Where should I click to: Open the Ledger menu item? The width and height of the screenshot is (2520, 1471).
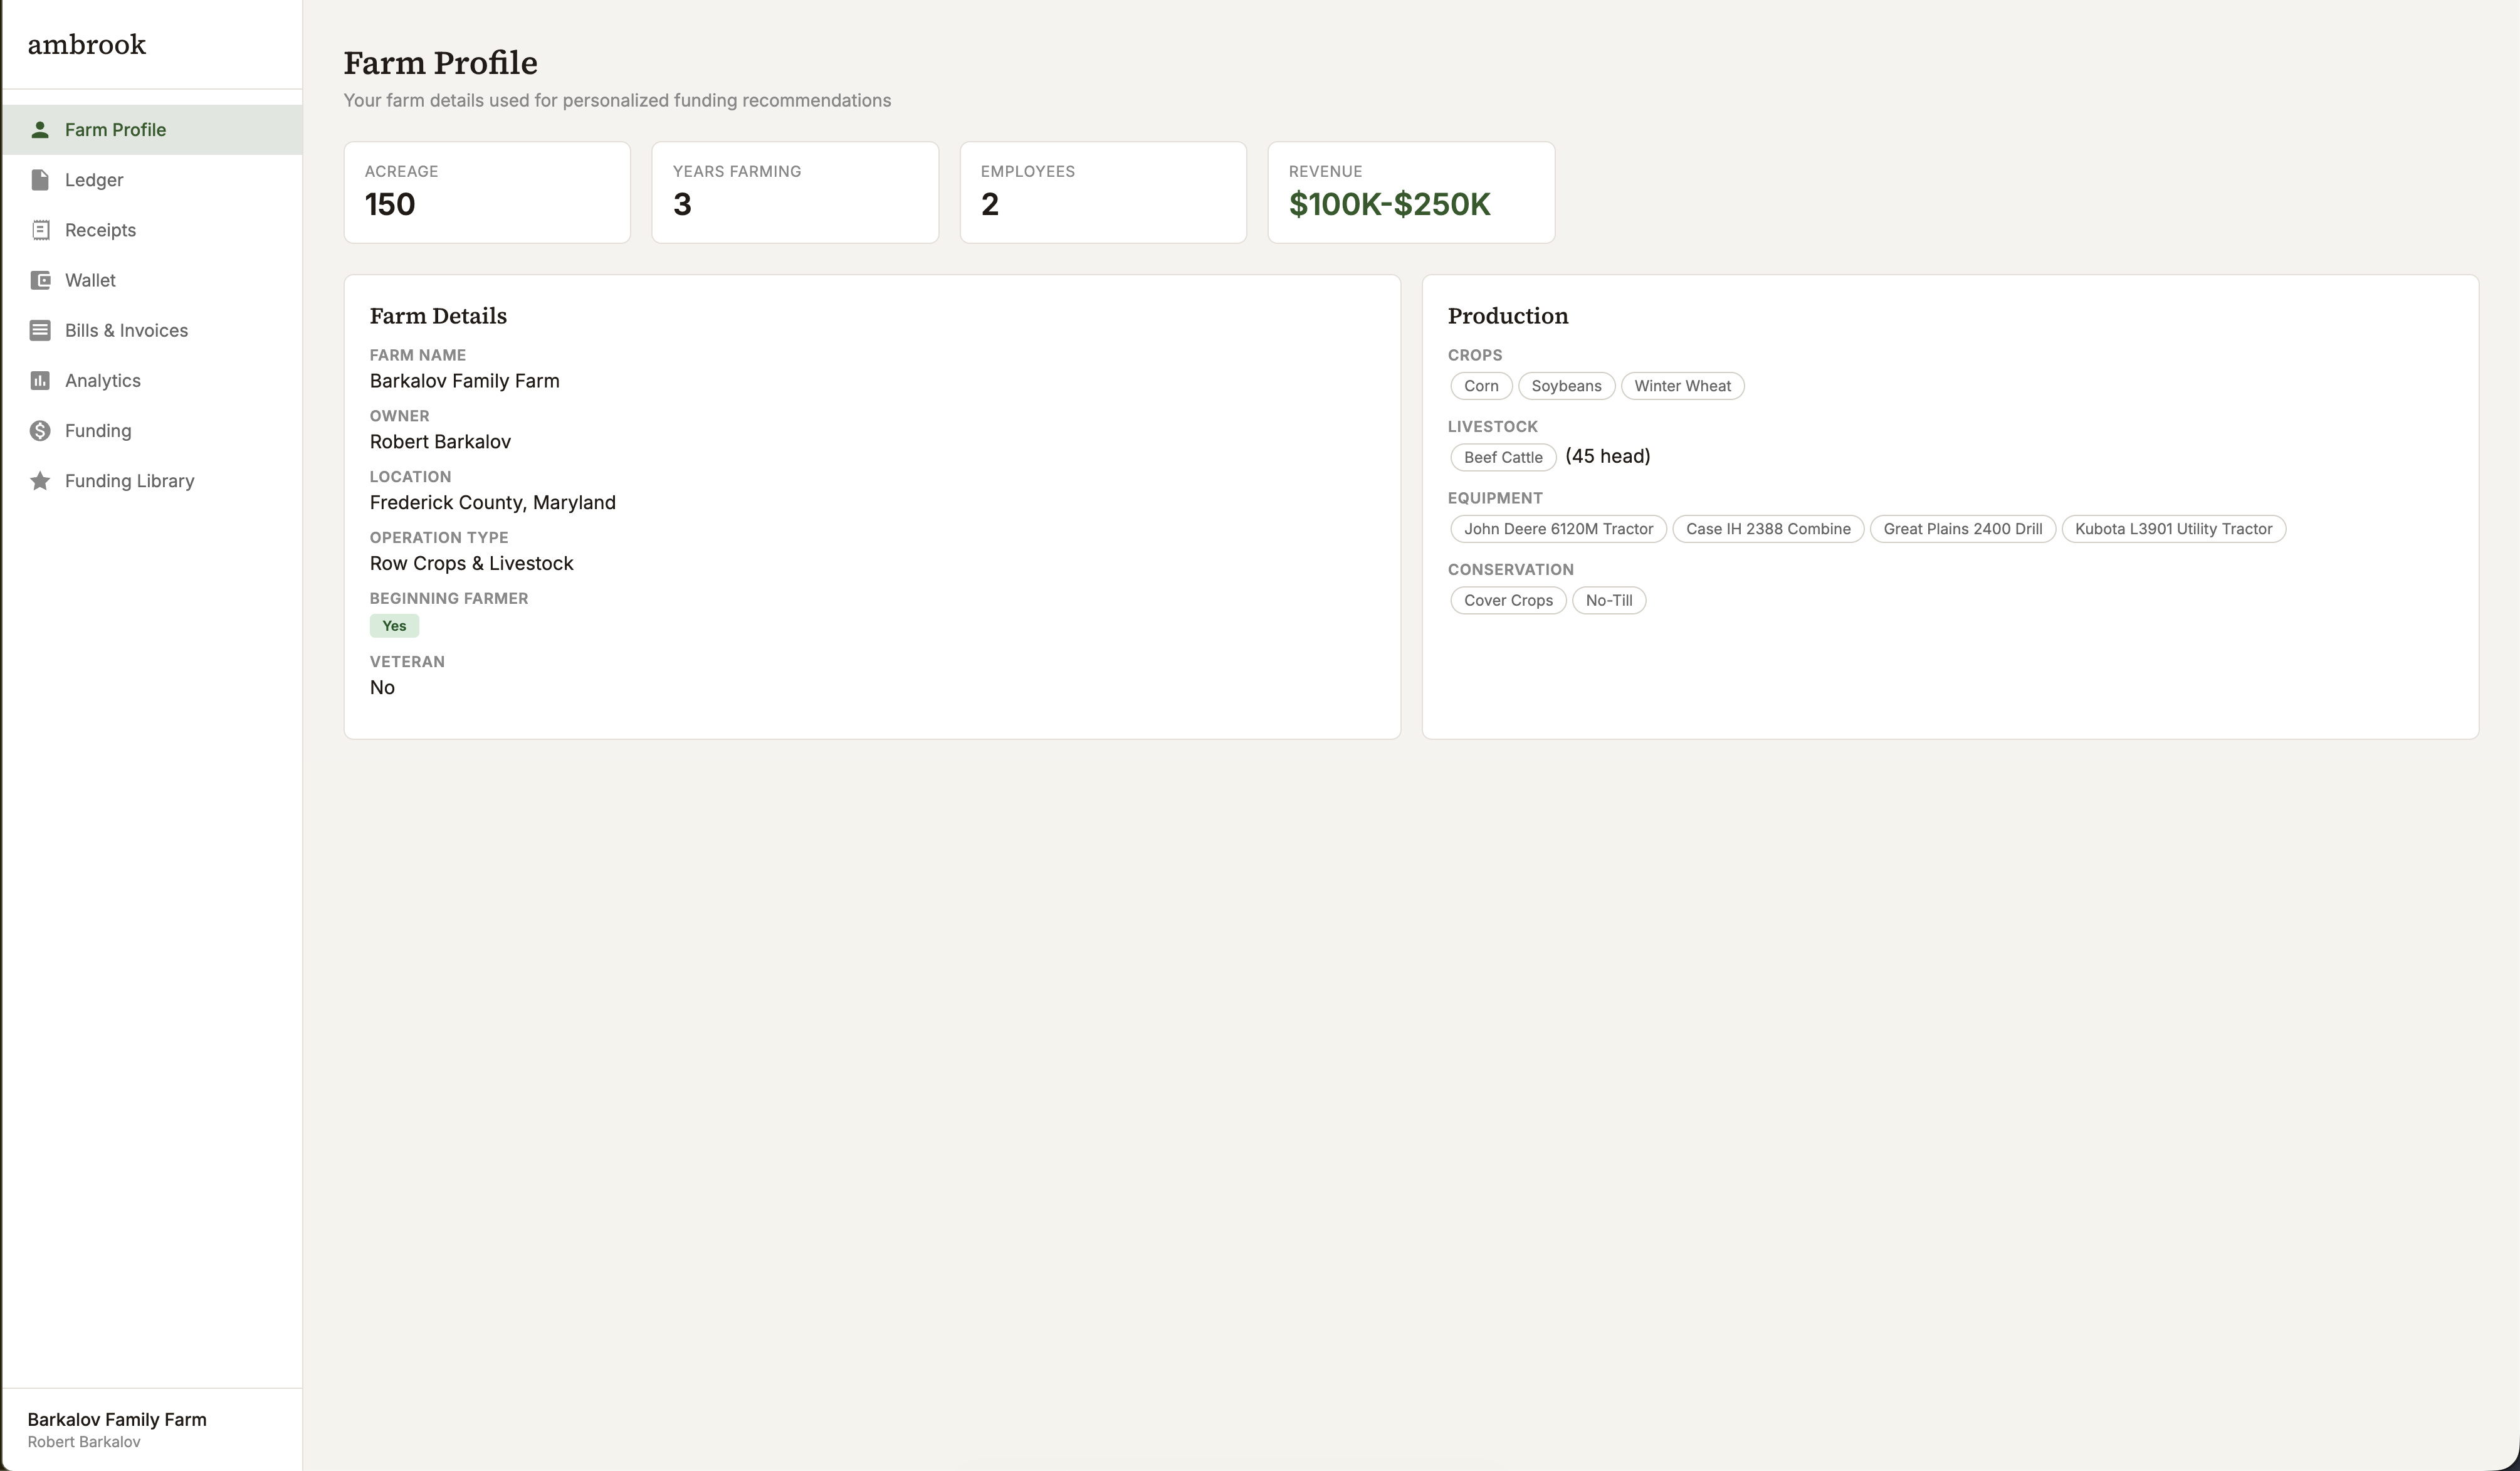94,180
